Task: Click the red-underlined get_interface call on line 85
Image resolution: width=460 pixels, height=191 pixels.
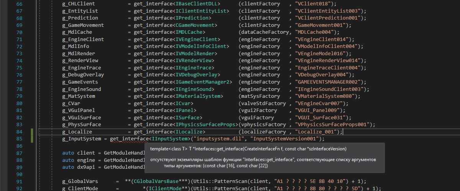Action: pyautogui.click(x=129, y=139)
